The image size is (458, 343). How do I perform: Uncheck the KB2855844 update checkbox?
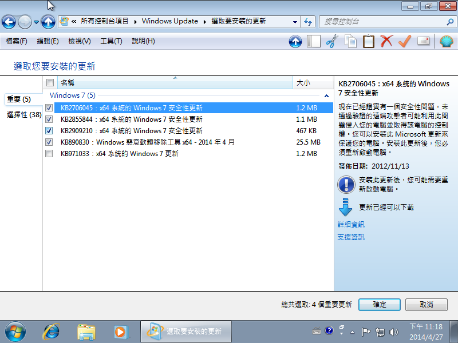pos(49,119)
